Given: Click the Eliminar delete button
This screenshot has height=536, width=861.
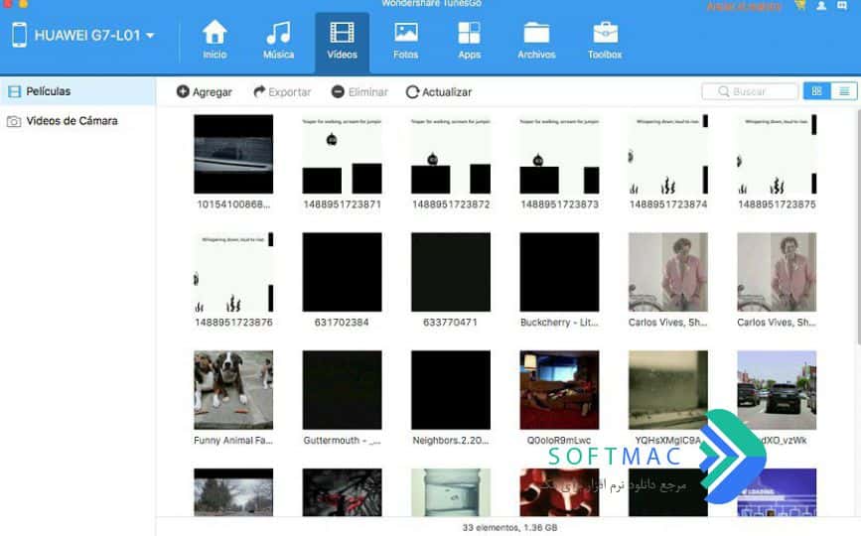Looking at the screenshot, I should tap(360, 92).
